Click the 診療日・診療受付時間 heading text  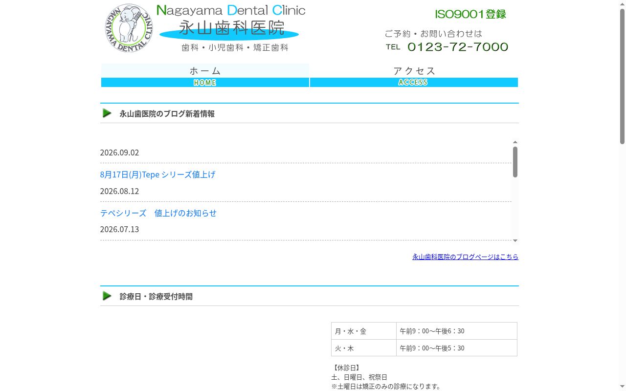(x=156, y=296)
